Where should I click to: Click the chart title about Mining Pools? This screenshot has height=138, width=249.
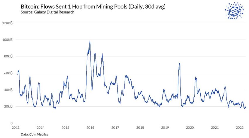[93, 6]
